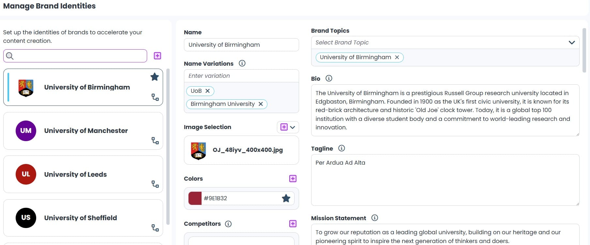This screenshot has width=590, height=245.
Task: Click the search magnifier icon
Action: pos(10,56)
